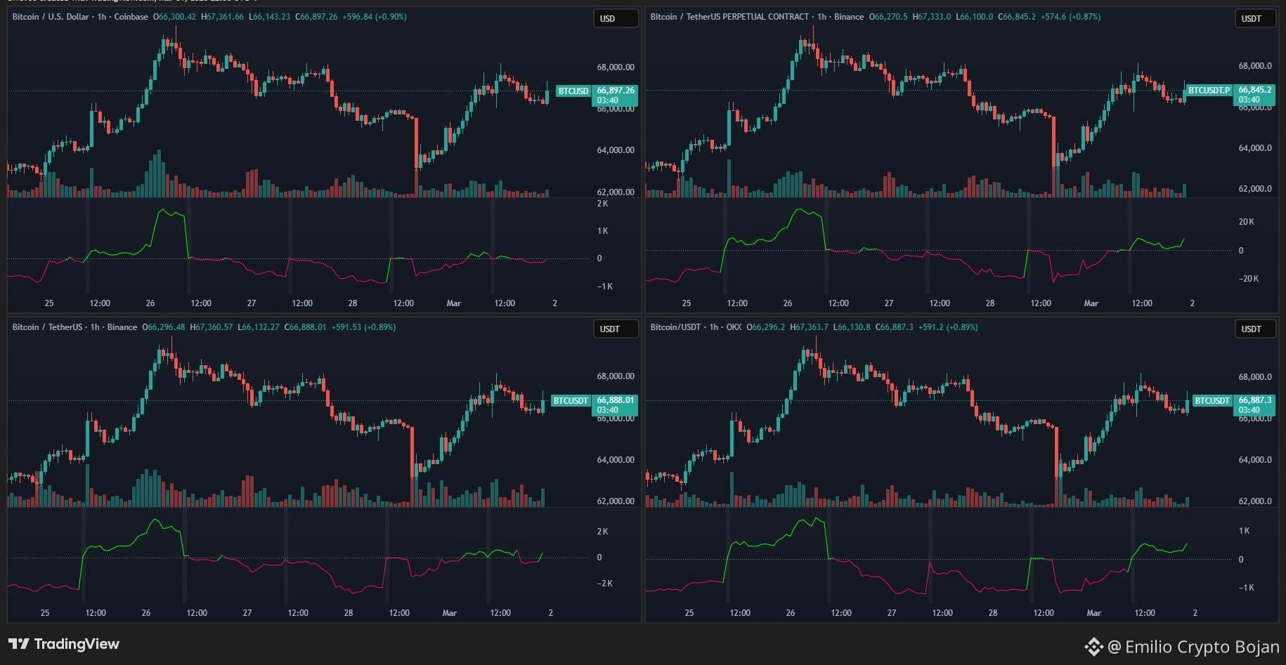The image size is (1286, 665).
Task: Click date label 26 on the Coinbase time axis
Action: point(150,303)
